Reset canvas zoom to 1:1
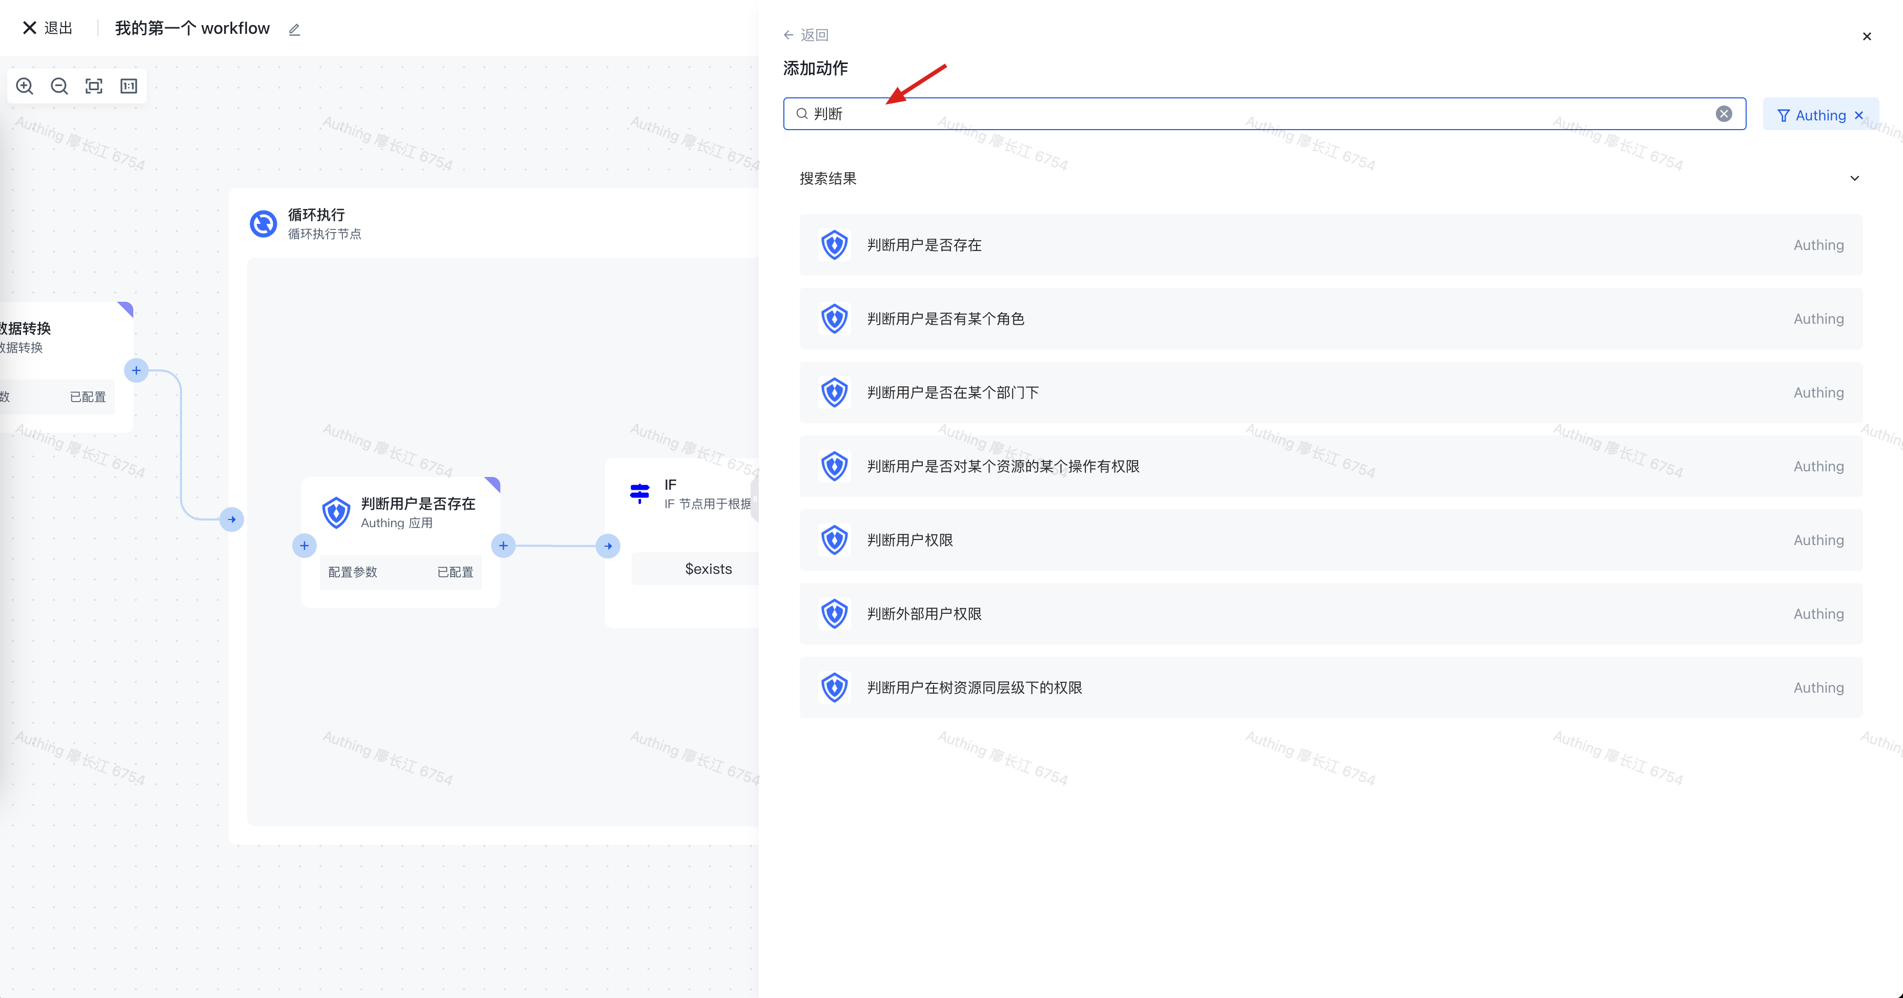 click(x=129, y=87)
